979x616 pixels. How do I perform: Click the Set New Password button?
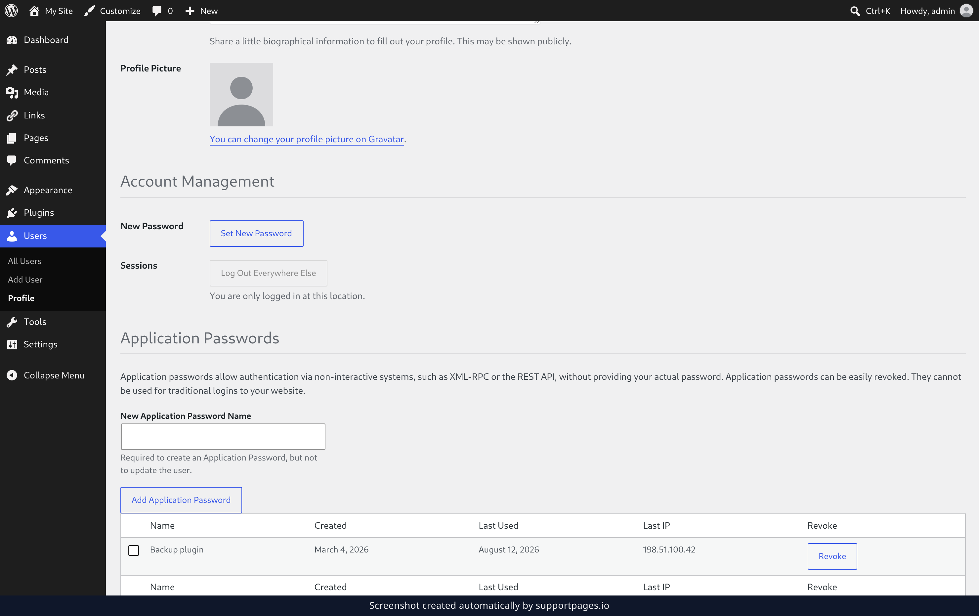(256, 233)
